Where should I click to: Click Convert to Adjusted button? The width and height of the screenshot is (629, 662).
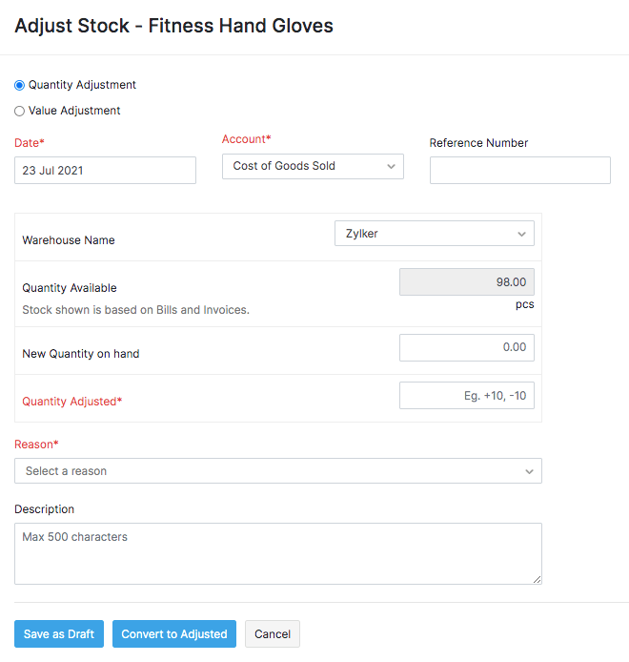click(x=174, y=634)
